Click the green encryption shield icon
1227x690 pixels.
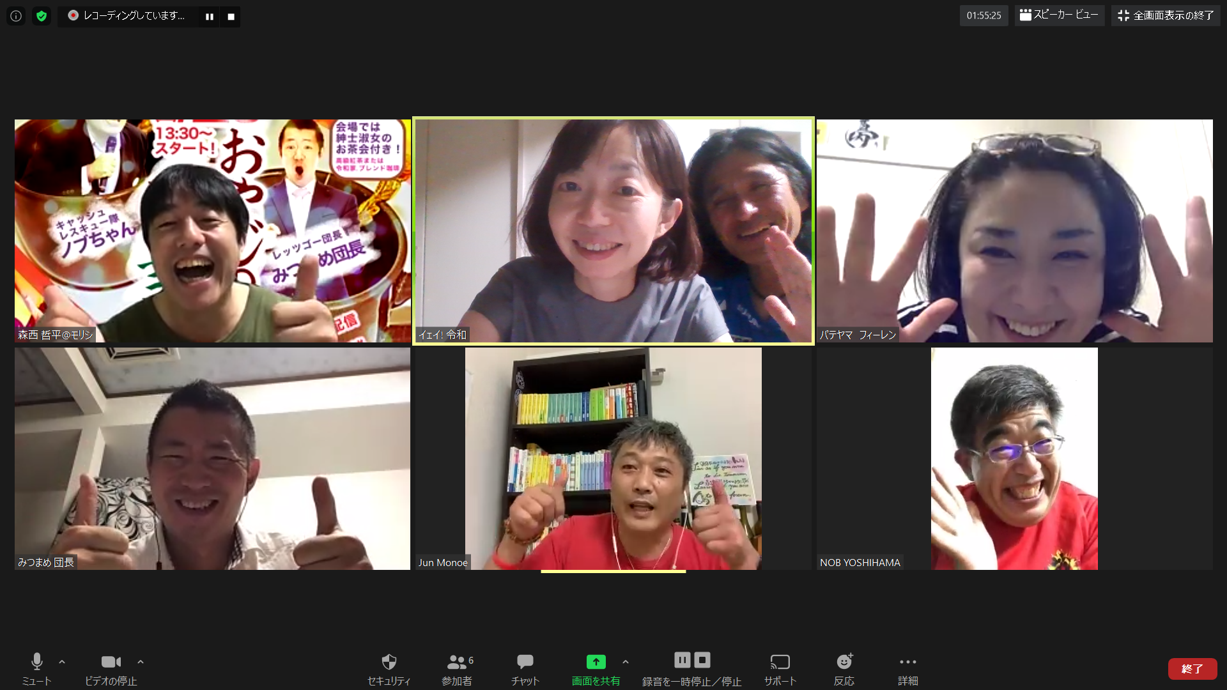pos(42,16)
